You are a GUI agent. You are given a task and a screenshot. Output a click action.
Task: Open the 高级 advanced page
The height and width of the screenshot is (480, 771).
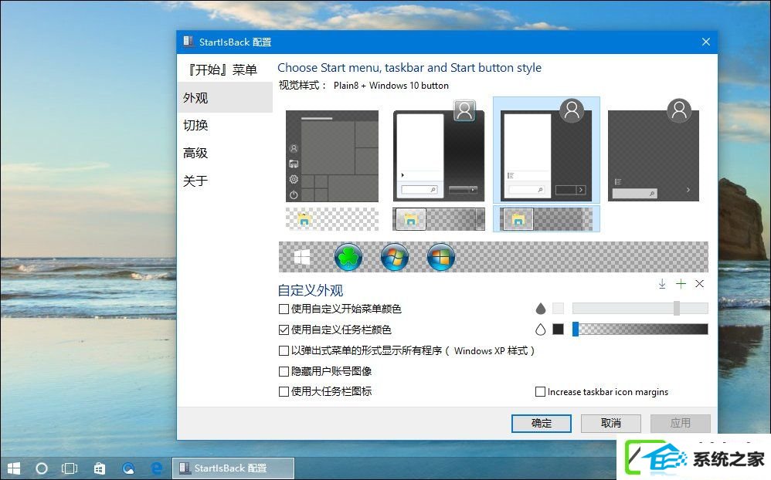[x=224, y=153]
